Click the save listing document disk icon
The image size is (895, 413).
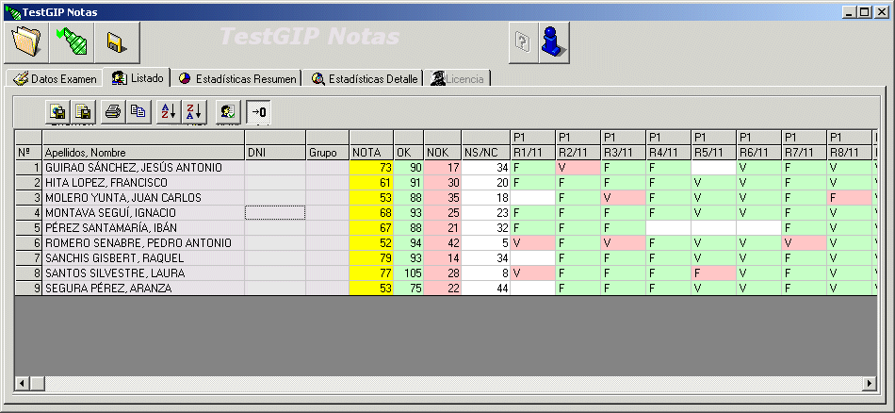[x=83, y=111]
